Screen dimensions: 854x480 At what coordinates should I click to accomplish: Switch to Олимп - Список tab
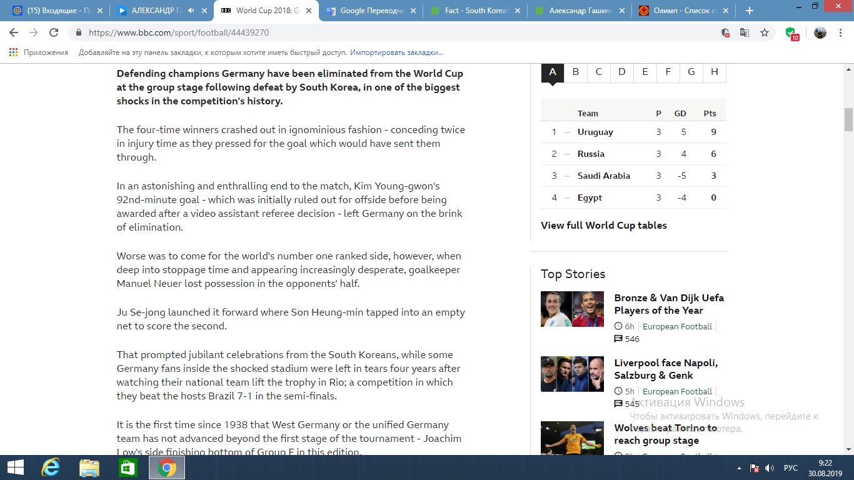(683, 11)
